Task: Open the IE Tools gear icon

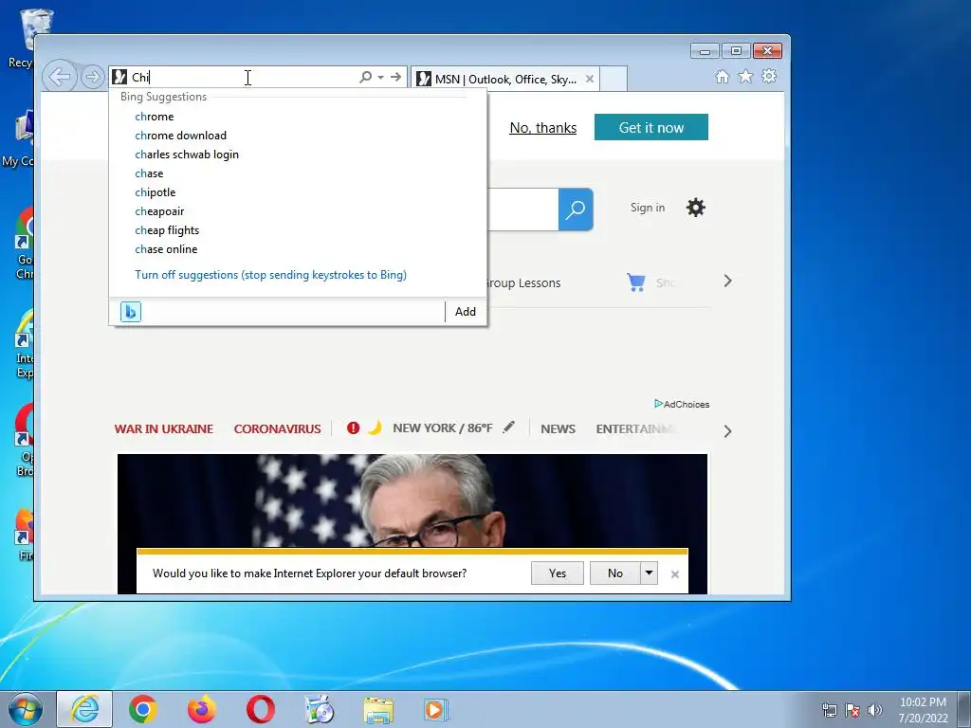Action: coord(769,76)
